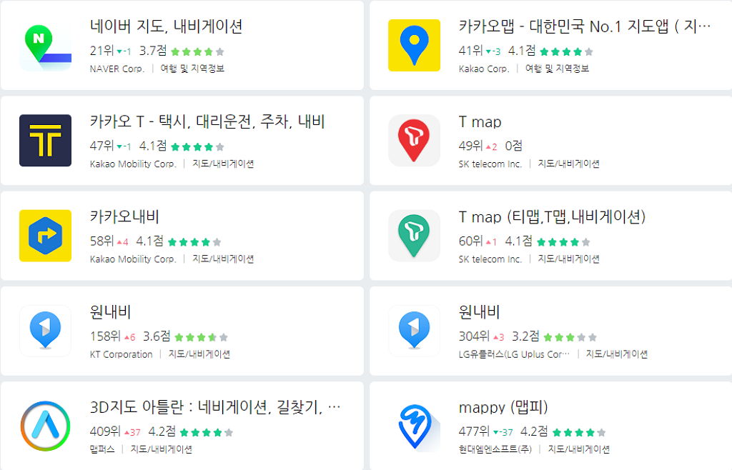This screenshot has width=732, height=470.
Task: Click SK telecom Inc. under red T map
Action: (490, 164)
